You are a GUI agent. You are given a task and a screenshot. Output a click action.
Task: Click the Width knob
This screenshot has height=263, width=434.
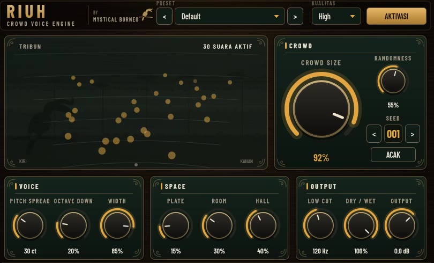tap(117, 225)
